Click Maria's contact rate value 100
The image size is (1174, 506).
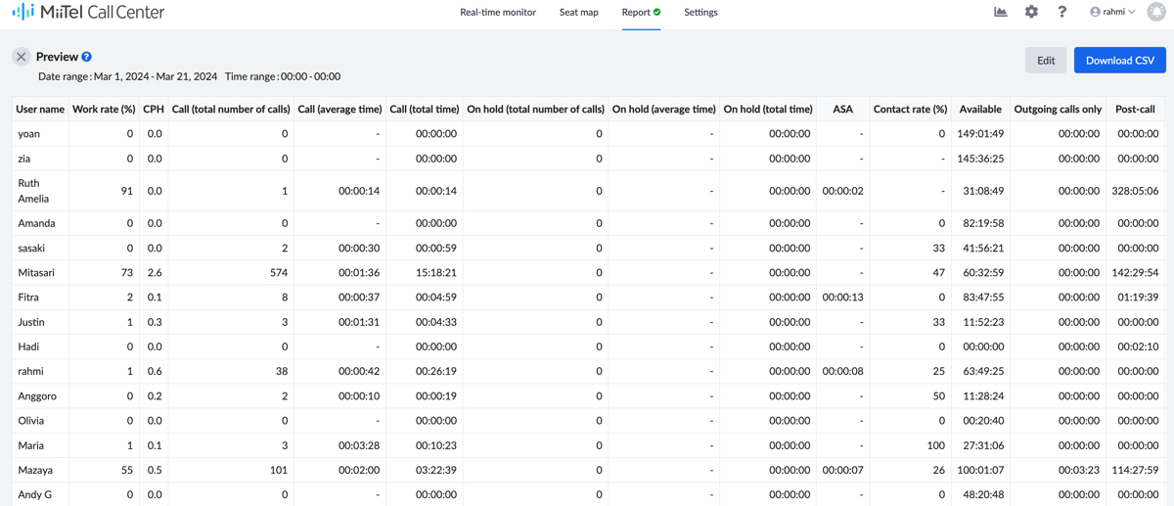click(935, 445)
